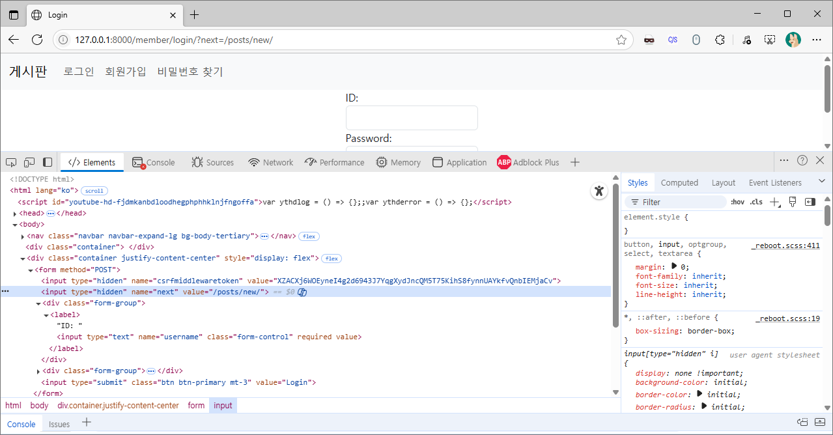Click the drawer dock icon at bottom
The width and height of the screenshot is (833, 435).
pos(802,423)
